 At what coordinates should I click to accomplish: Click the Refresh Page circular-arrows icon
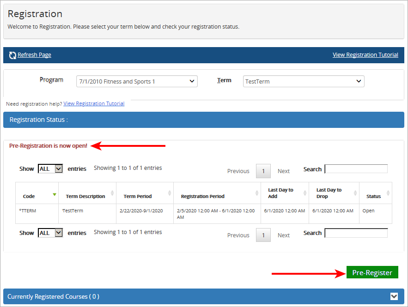(13, 54)
